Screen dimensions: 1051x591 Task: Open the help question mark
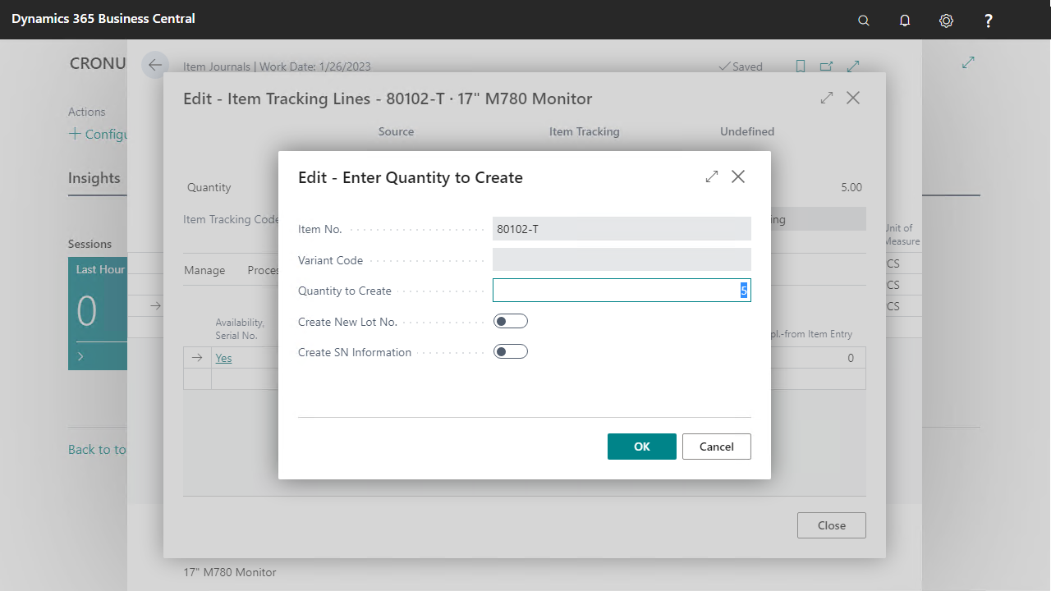click(x=989, y=21)
